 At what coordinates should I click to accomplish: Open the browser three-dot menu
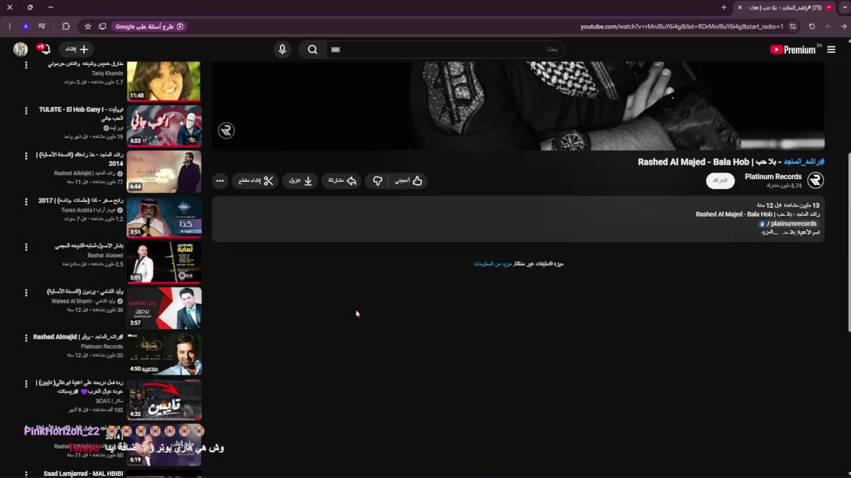click(9, 27)
